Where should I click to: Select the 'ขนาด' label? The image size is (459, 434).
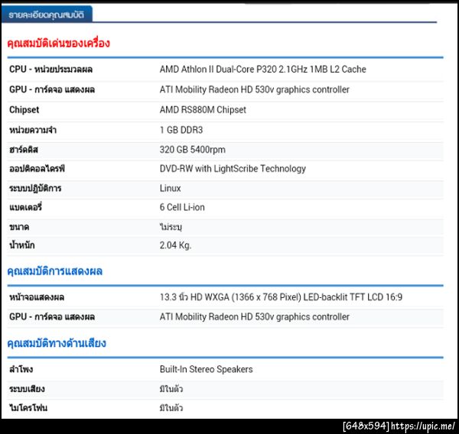click(19, 227)
